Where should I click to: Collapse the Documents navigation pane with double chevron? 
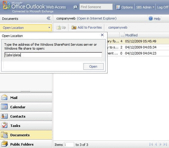pyautogui.click(x=49, y=18)
